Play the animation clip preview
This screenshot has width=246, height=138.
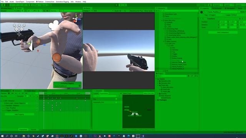coord(19,93)
